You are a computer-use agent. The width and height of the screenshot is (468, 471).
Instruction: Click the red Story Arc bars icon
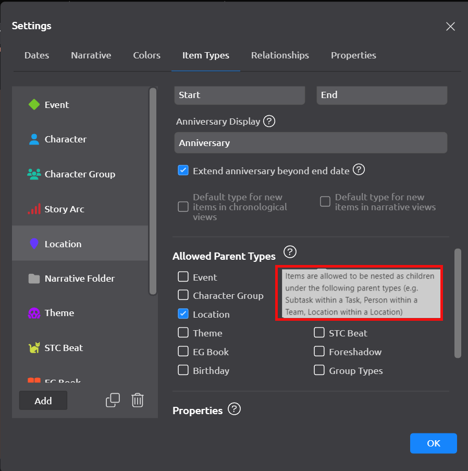(x=34, y=209)
